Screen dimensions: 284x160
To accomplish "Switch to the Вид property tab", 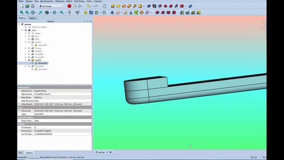I will [20, 153].
